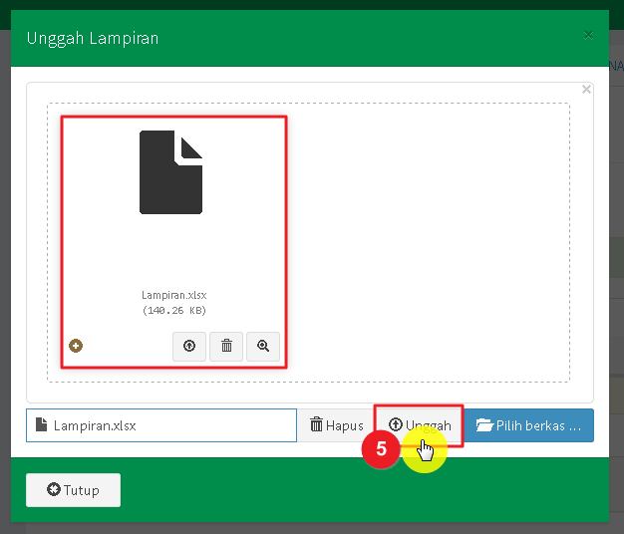
Task: Click the trash icon beside the Hapus label
Action: [x=316, y=425]
